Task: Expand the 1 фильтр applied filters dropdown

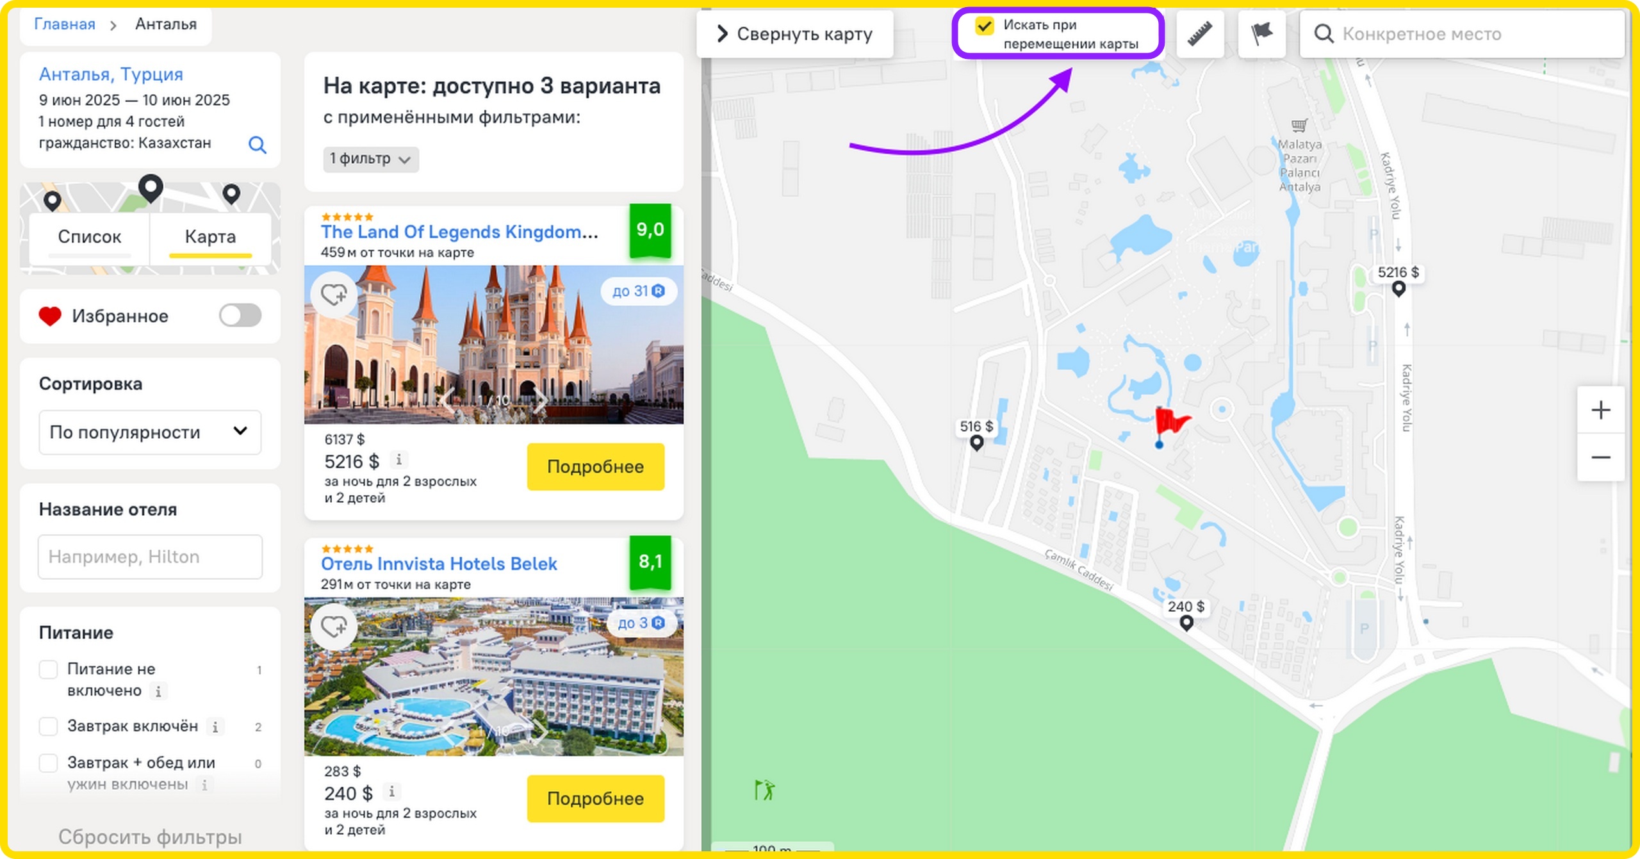Action: click(370, 159)
